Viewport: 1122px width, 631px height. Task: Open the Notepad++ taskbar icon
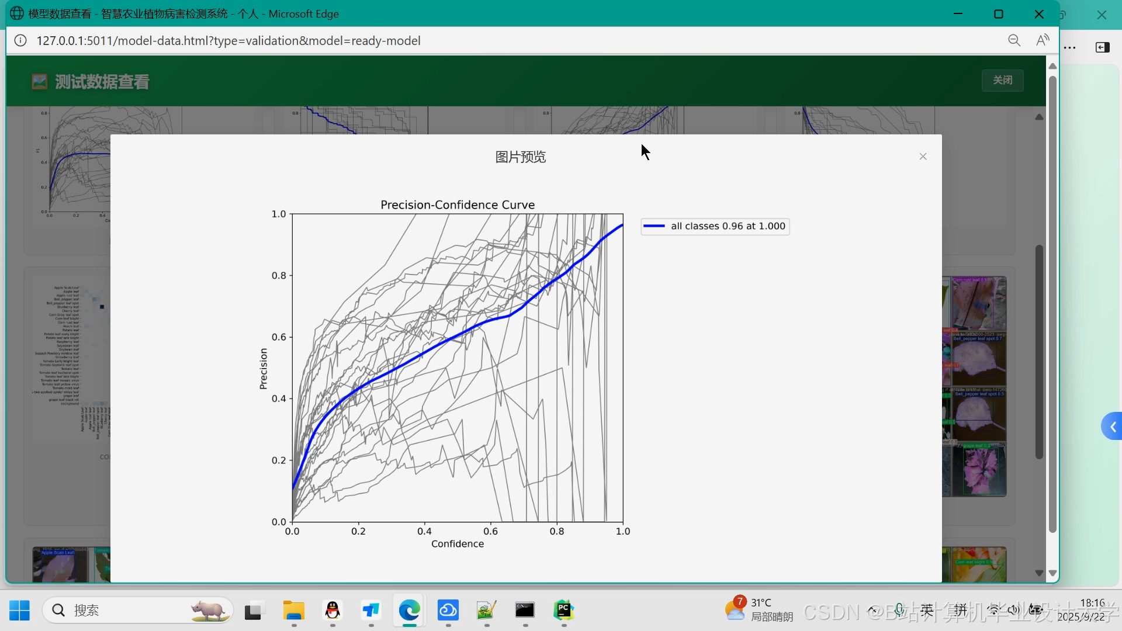click(x=486, y=611)
